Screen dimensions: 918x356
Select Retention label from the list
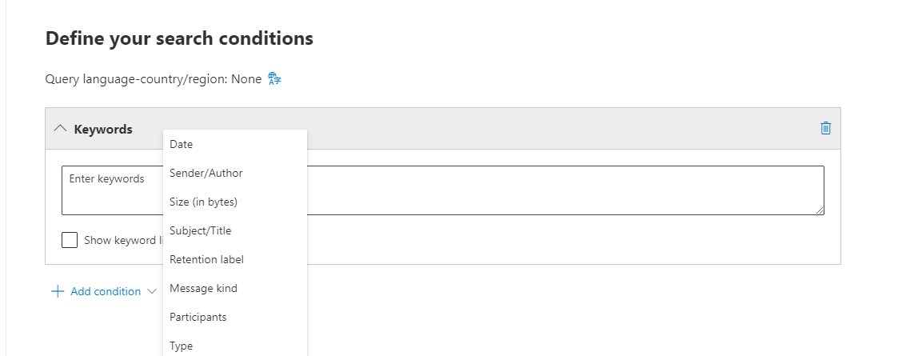tap(206, 259)
